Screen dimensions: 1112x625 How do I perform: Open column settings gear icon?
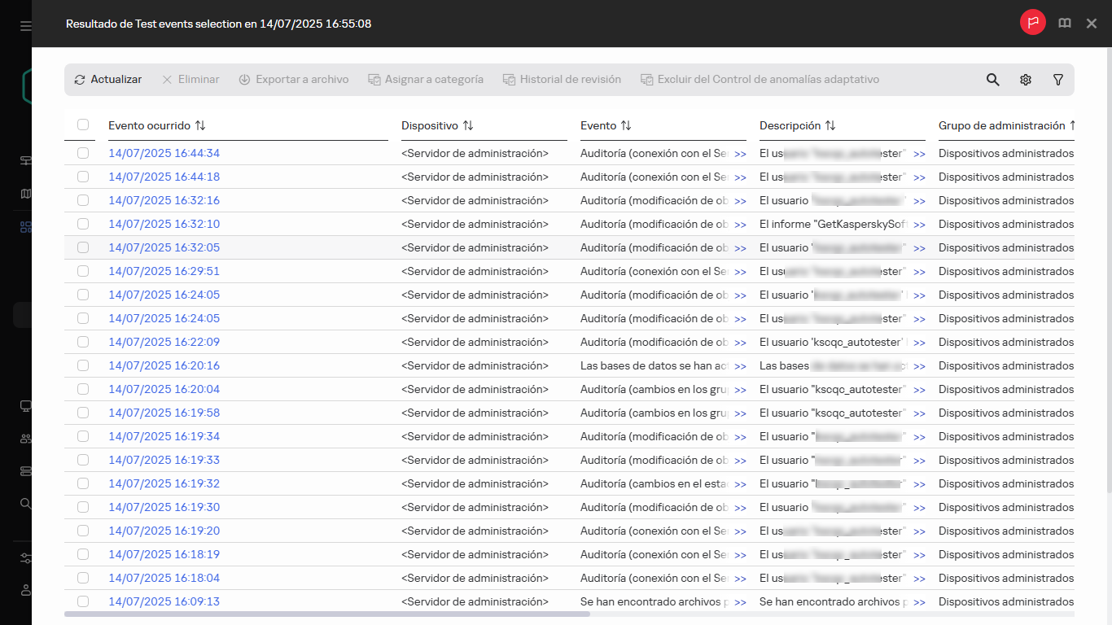[1026, 80]
